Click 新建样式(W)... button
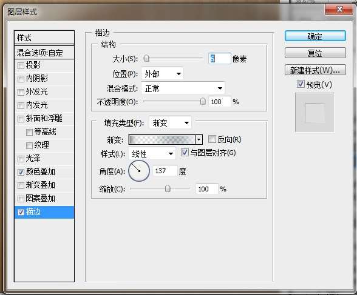The height and width of the screenshot is (295, 357). pyautogui.click(x=315, y=70)
